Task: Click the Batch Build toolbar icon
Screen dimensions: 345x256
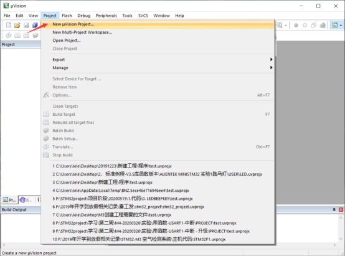Action: pos(35,36)
